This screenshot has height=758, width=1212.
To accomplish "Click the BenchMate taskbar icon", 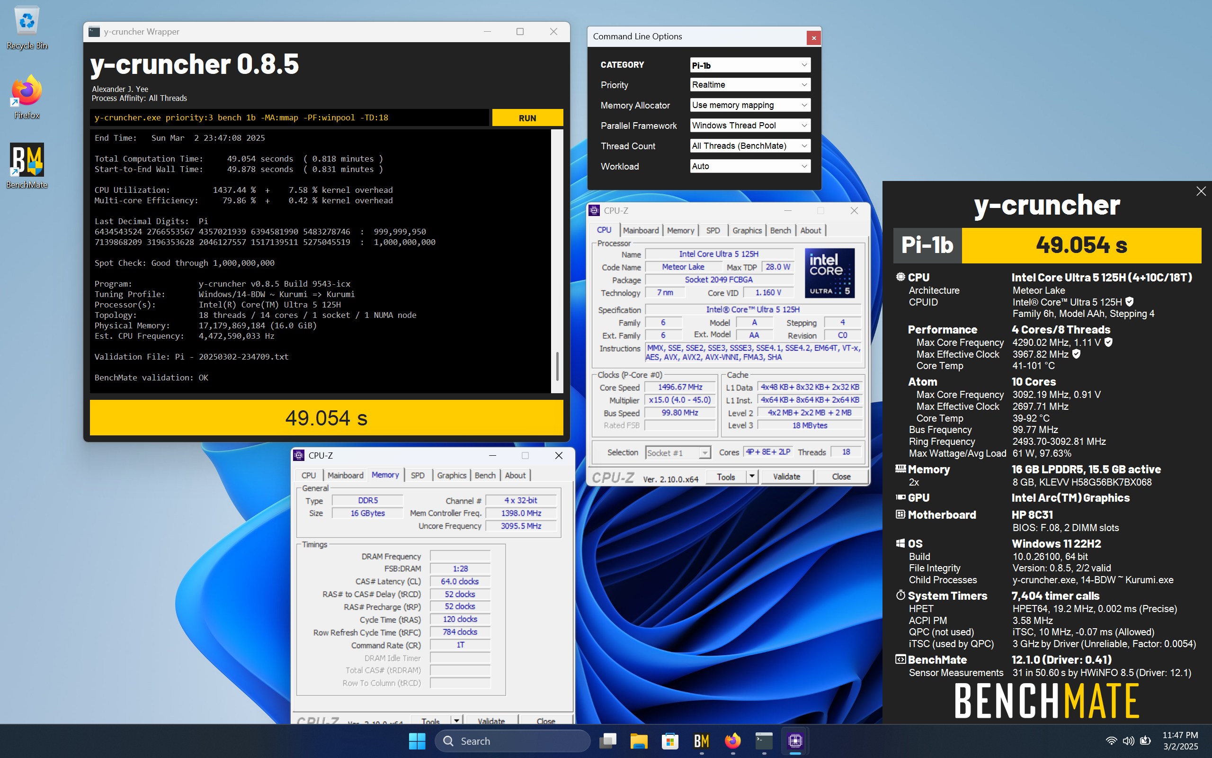I will 701,740.
